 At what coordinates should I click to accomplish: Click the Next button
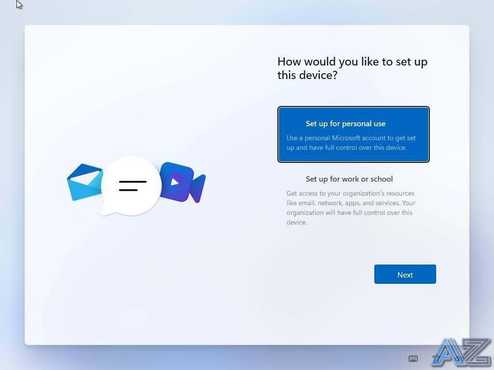pyautogui.click(x=405, y=274)
